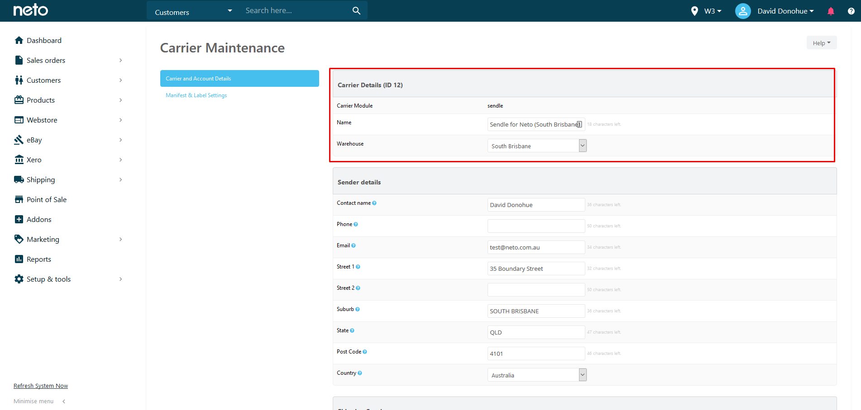
Task: Click the Customers people icon
Action: [19, 80]
